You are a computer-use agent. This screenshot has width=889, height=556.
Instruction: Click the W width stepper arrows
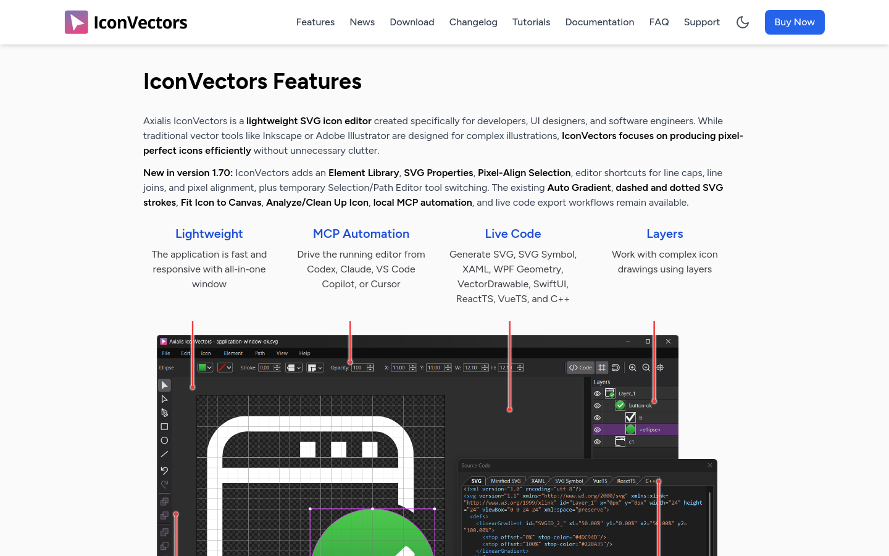click(485, 368)
